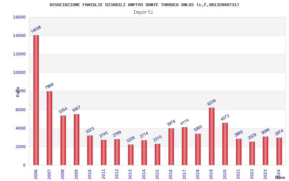
Task: Click the 2006 bar labeled 14058
Action: point(36,100)
